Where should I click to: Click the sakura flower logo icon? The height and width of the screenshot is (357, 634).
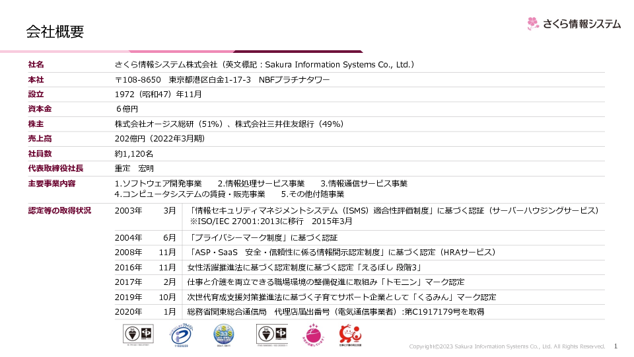534,24
